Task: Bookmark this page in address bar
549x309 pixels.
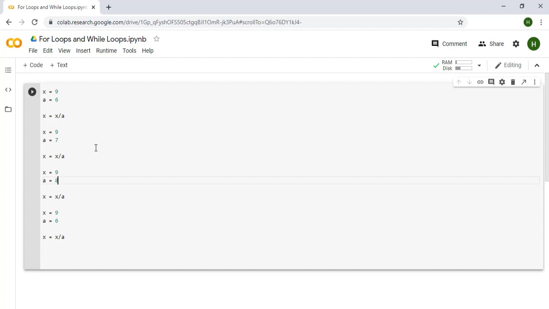Action: 460,22
